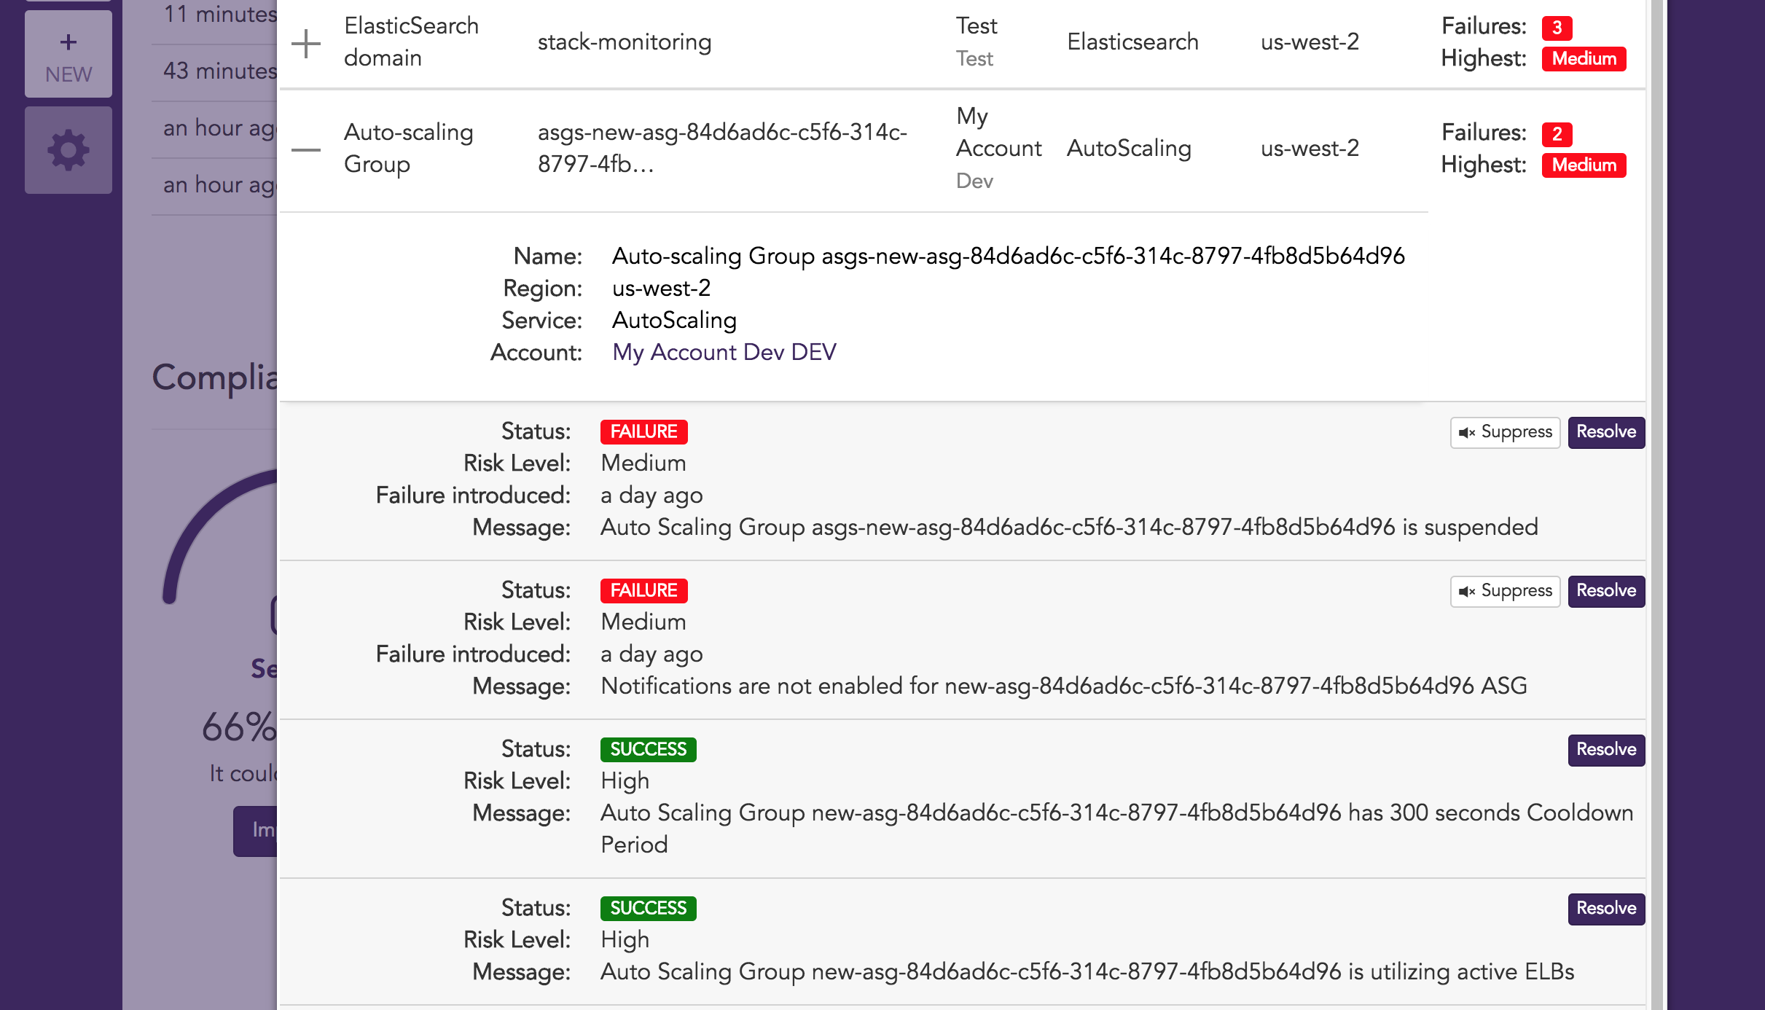
Task: Click the first red FAILURE status badge
Action: (x=643, y=432)
